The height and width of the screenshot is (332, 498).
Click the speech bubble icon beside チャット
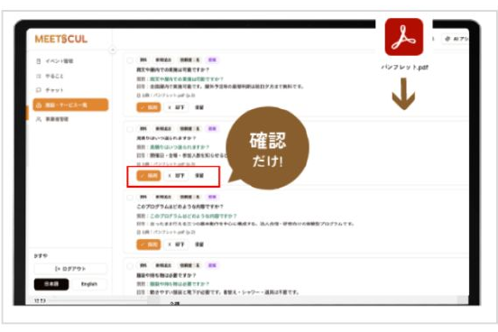pos(39,90)
